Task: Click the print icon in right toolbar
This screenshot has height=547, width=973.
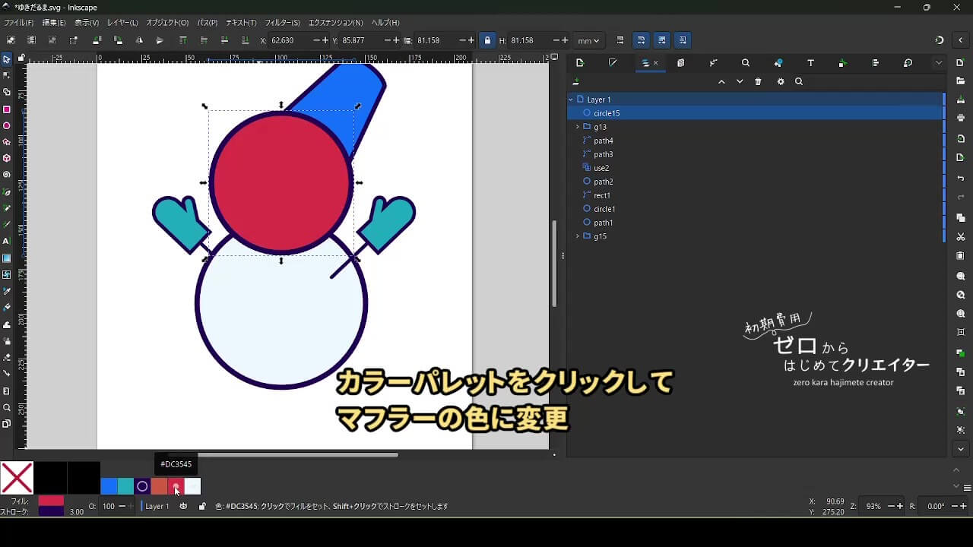Action: 961,118
